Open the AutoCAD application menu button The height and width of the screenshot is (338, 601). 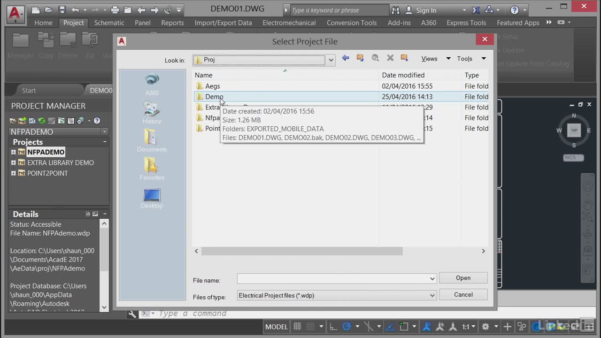tap(15, 14)
